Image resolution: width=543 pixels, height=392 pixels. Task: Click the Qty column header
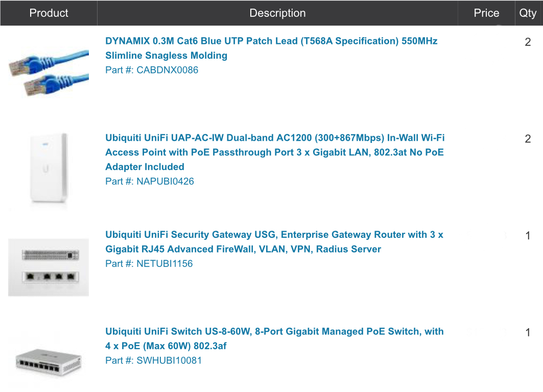click(x=528, y=13)
